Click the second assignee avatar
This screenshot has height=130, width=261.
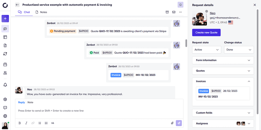point(243,123)
